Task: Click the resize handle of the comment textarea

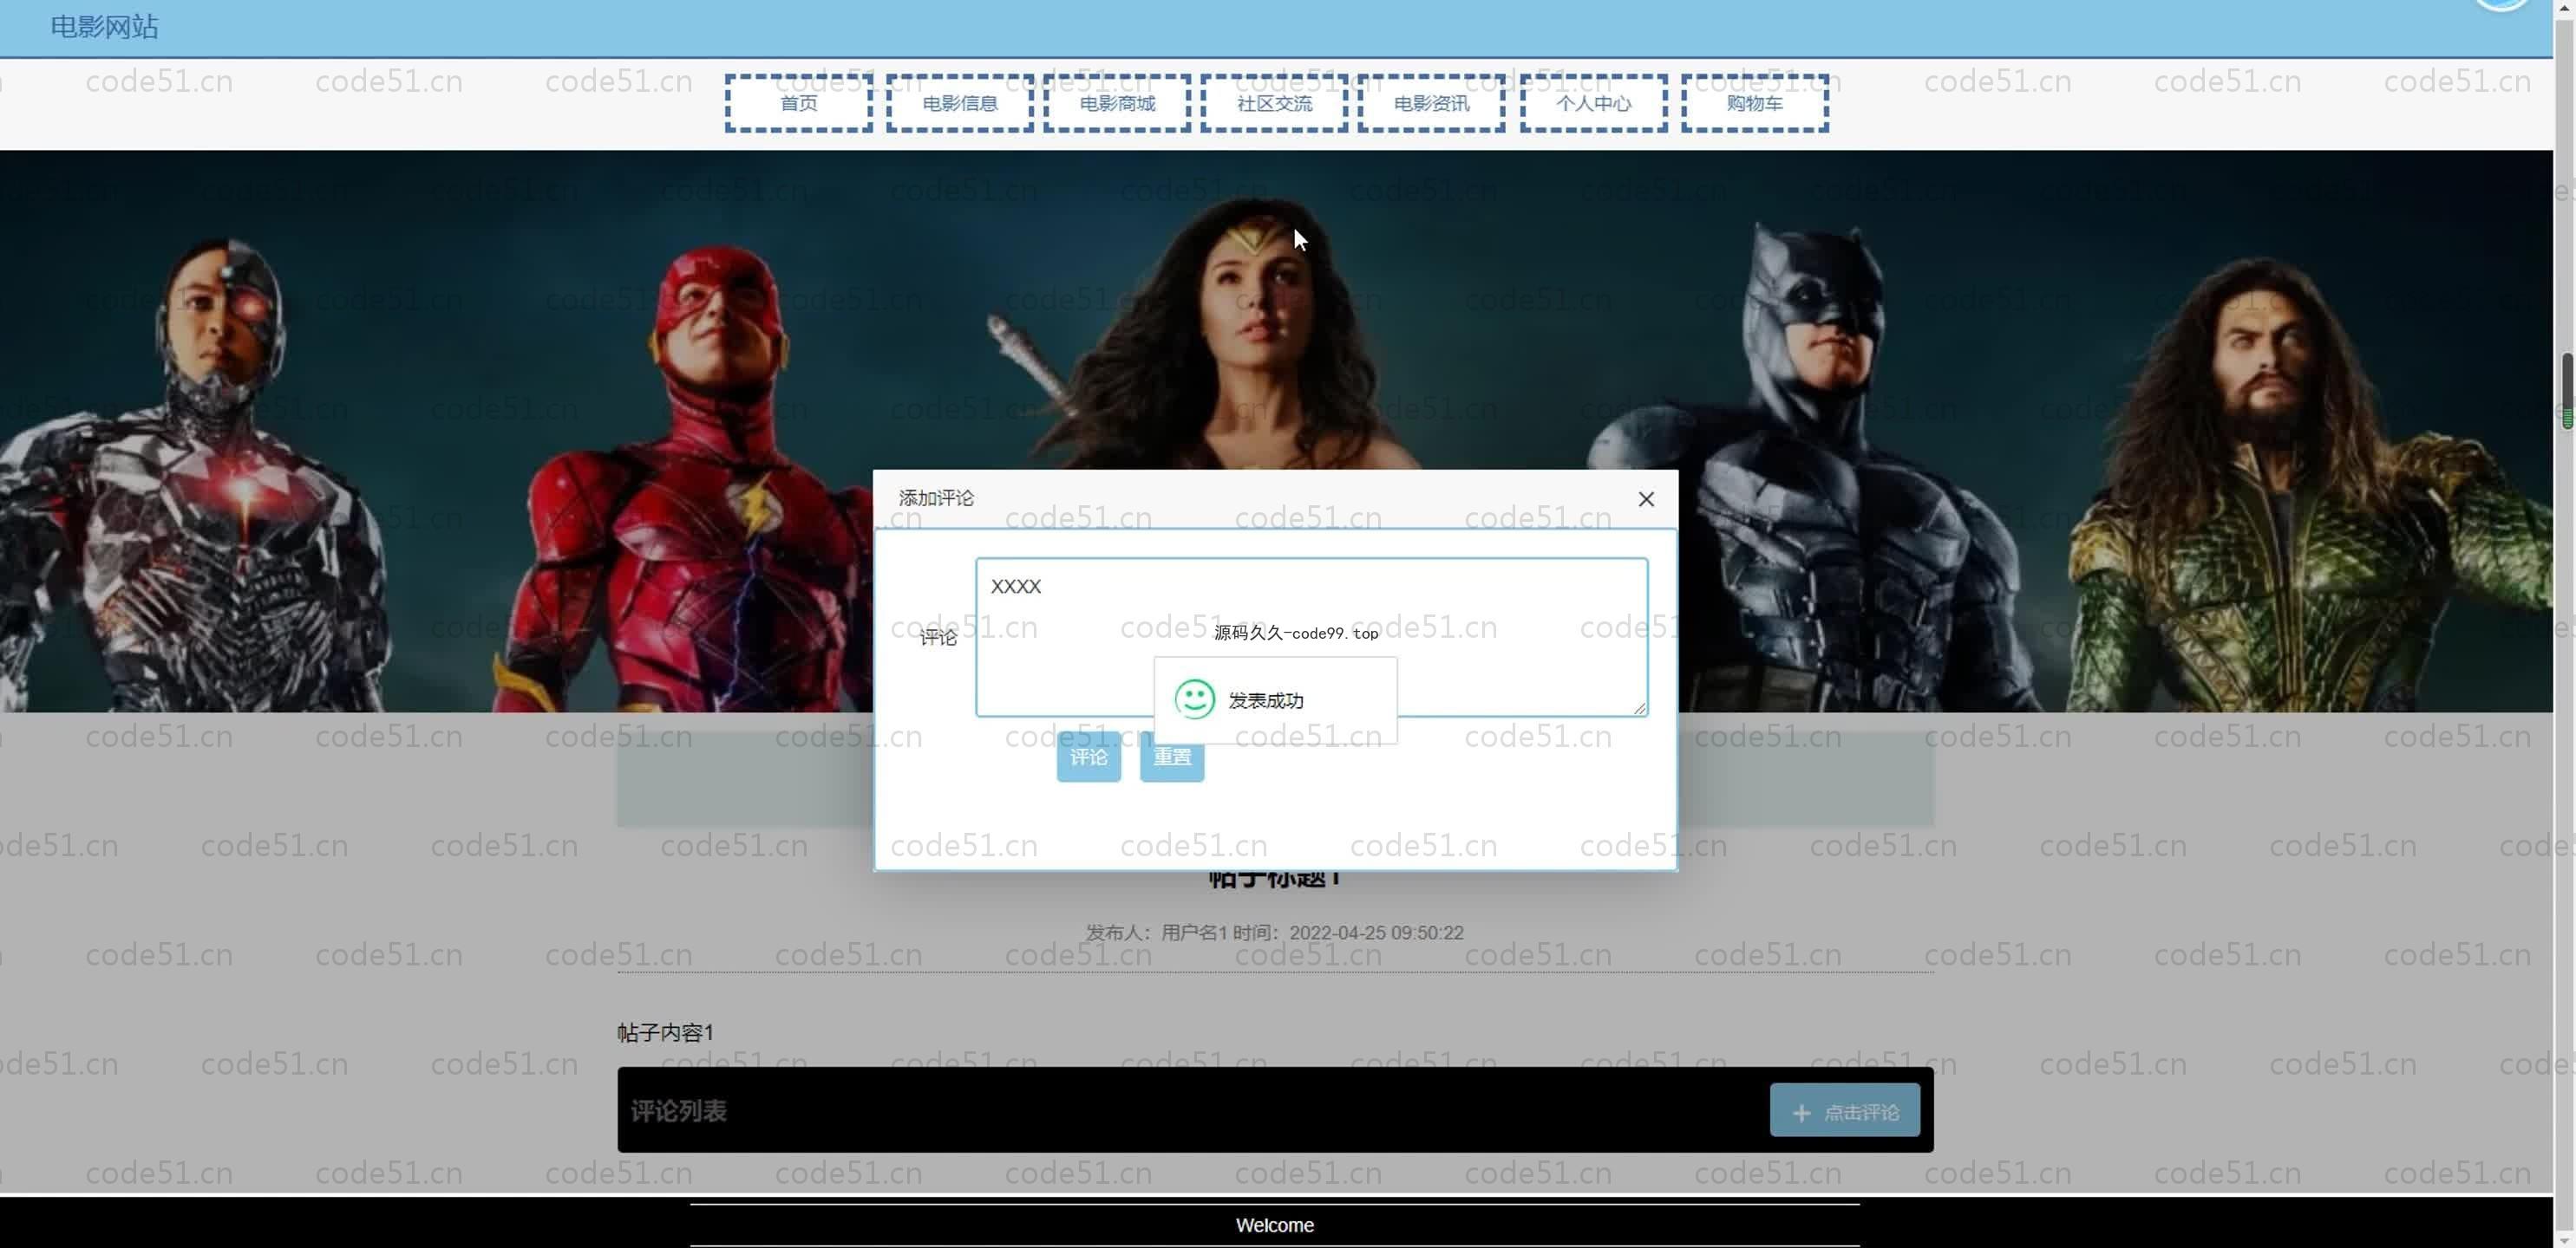Action: click(1639, 707)
